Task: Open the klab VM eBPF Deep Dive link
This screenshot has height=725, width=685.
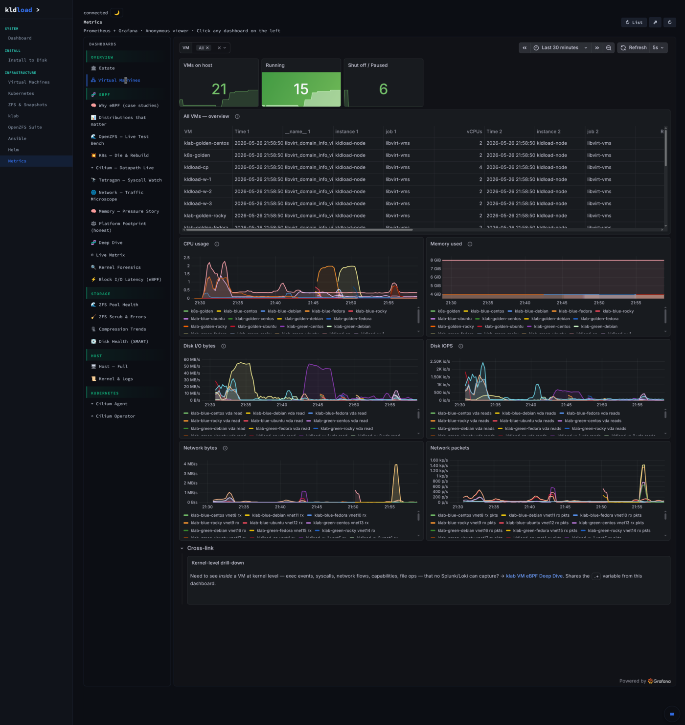Action: [534, 576]
